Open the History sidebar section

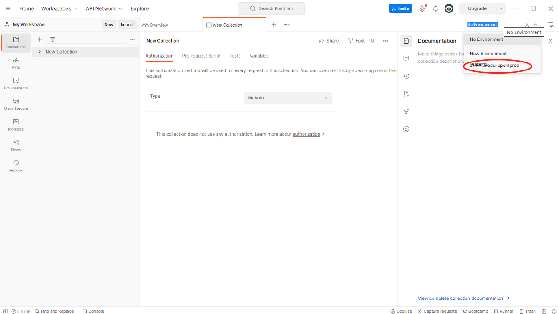coord(16,166)
